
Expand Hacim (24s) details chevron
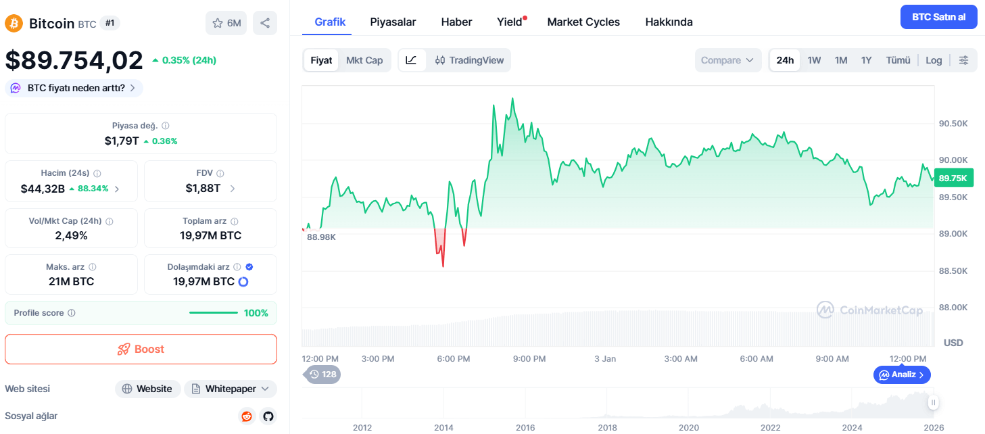point(117,189)
